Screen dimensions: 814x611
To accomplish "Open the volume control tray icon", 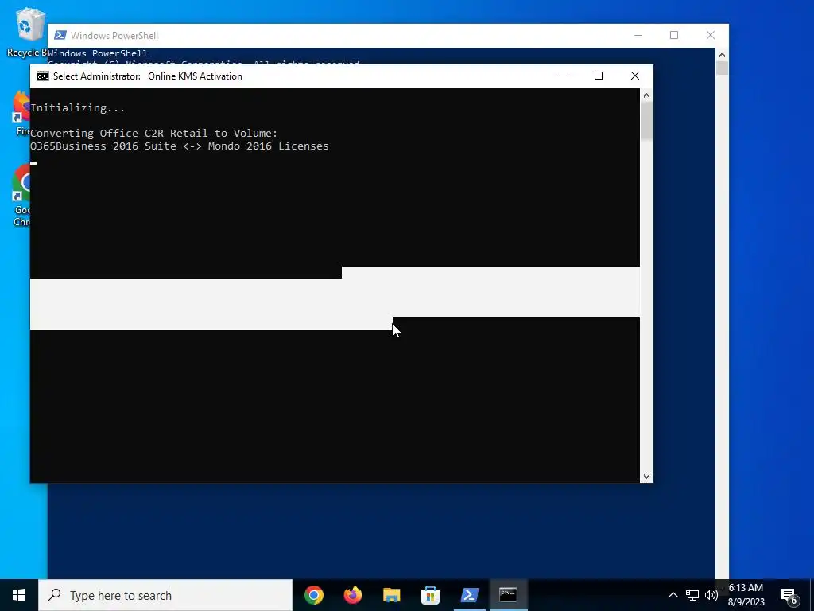I will 711,595.
